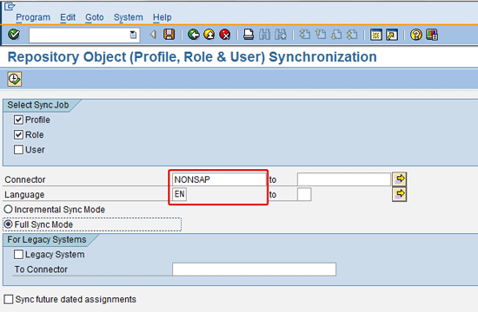
Task: Uncheck the Profile checkbox
Action: click(x=18, y=120)
